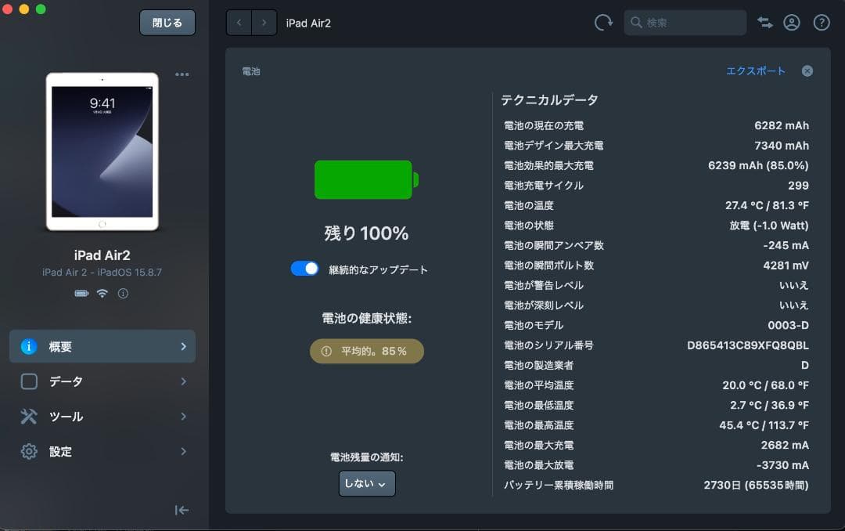This screenshot has height=531, width=845.
Task: Click the 45.4 °C / 113.7 °F maximum temperature
Action: 764,425
